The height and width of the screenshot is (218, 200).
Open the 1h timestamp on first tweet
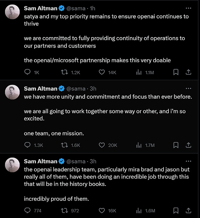(92, 7)
